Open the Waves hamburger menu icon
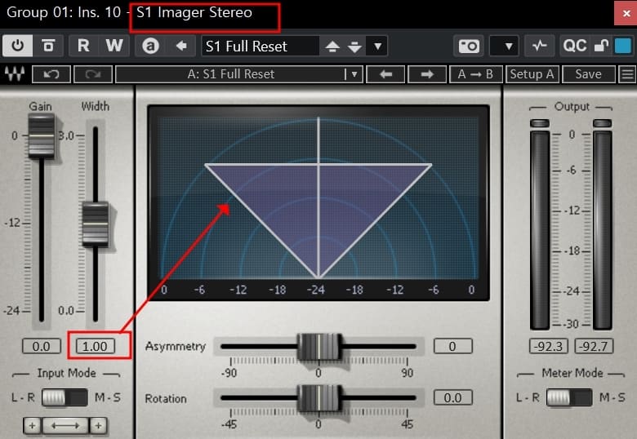637x439 pixels. point(628,74)
